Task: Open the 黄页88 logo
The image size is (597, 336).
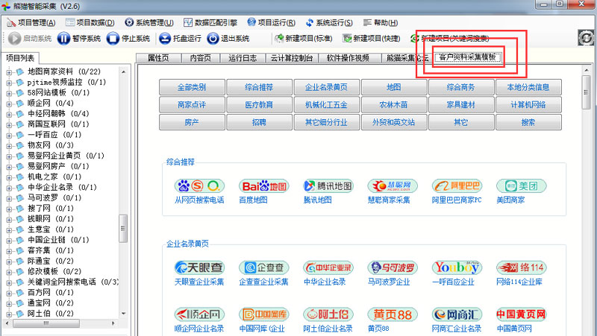Action: tap(393, 314)
